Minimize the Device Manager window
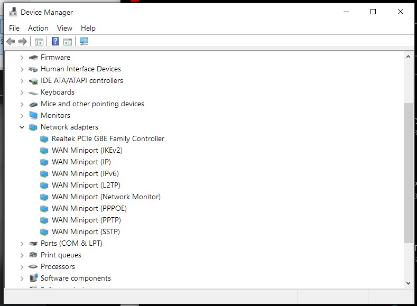Screen dimensions: 417x306 [x=346, y=12]
